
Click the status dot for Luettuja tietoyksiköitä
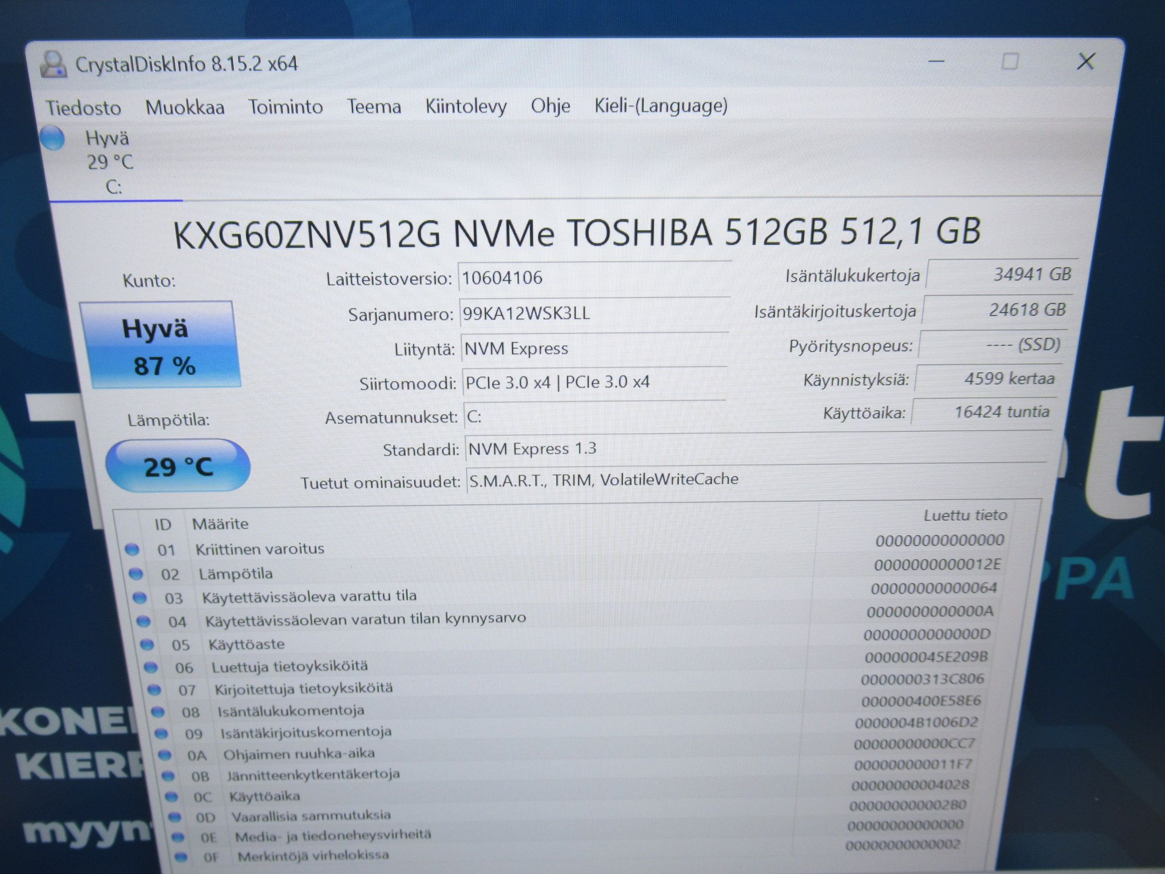point(150,667)
